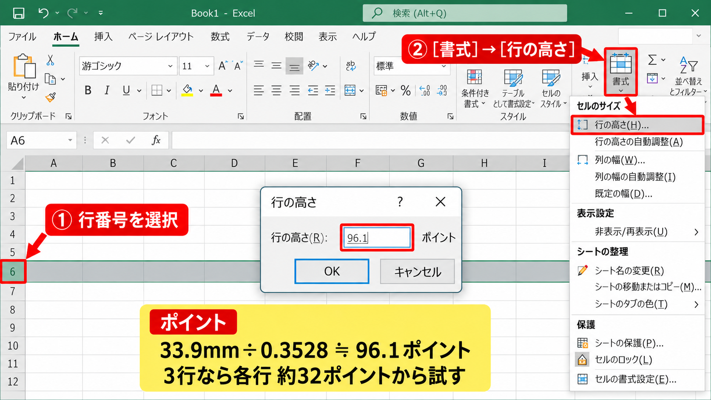Open 数値 number dialog launcher
Viewport: 711px width, 400px height.
(x=450, y=116)
